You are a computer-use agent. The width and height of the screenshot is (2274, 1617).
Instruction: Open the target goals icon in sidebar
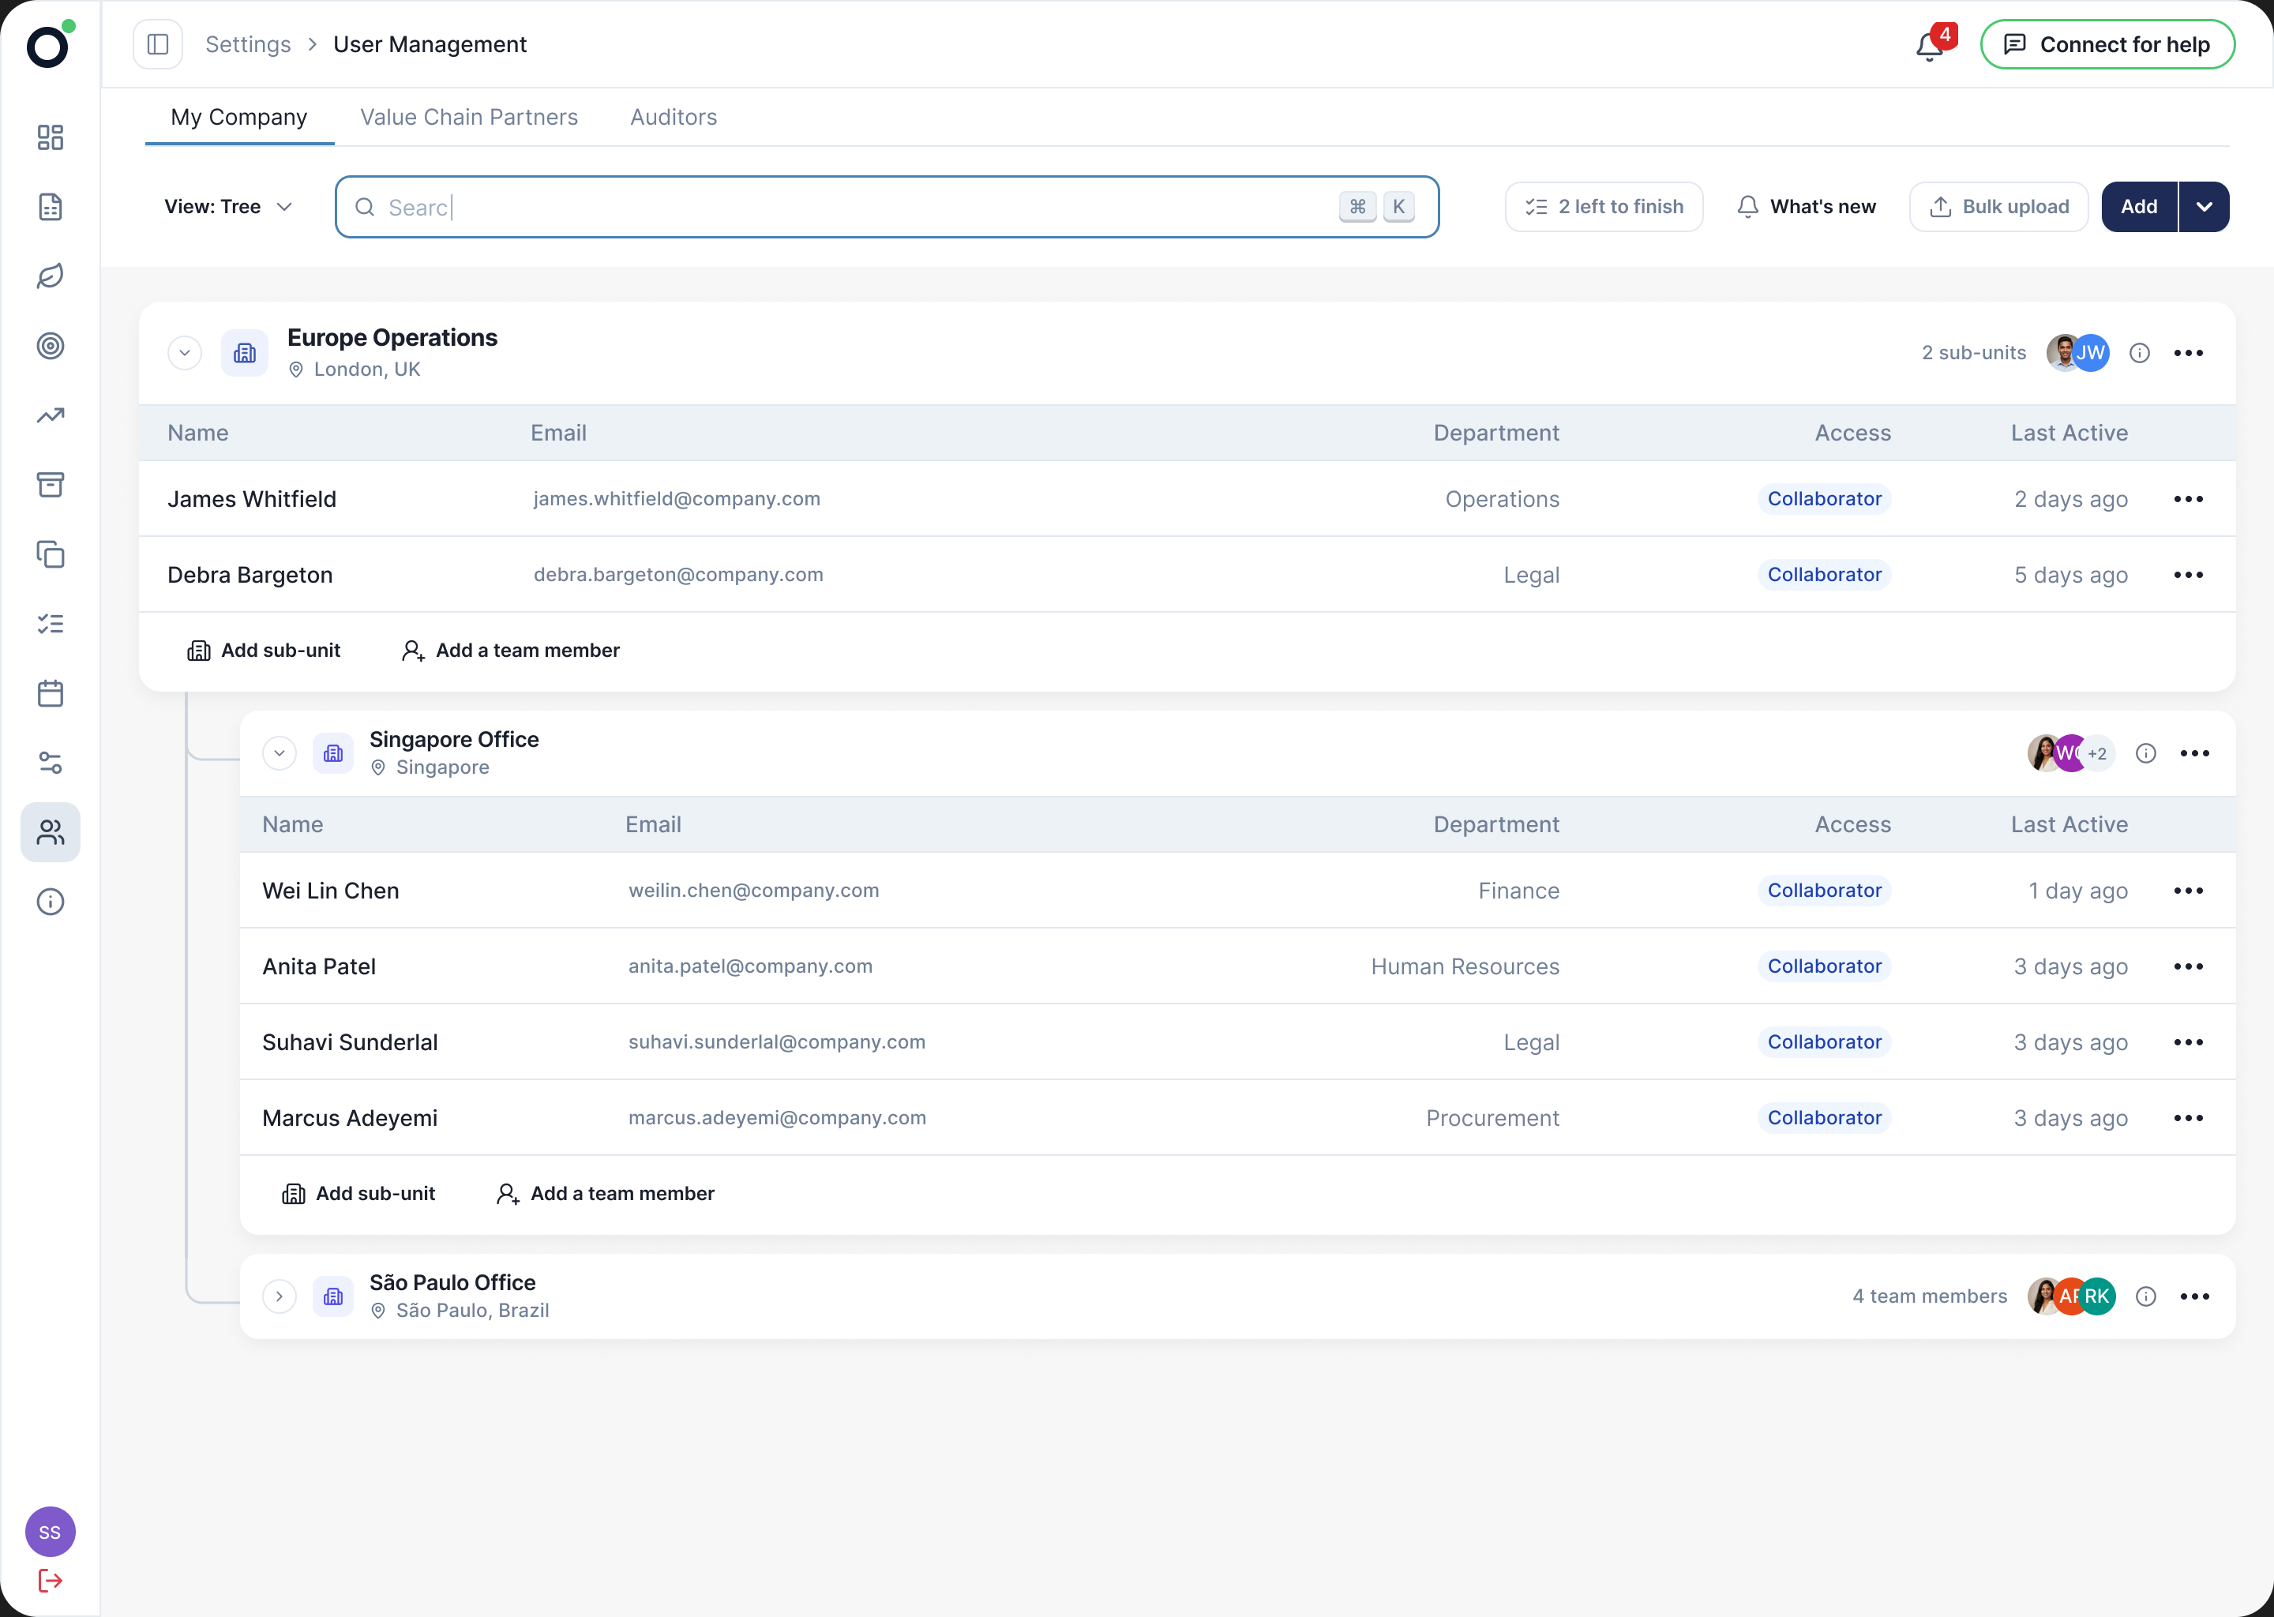(51, 346)
